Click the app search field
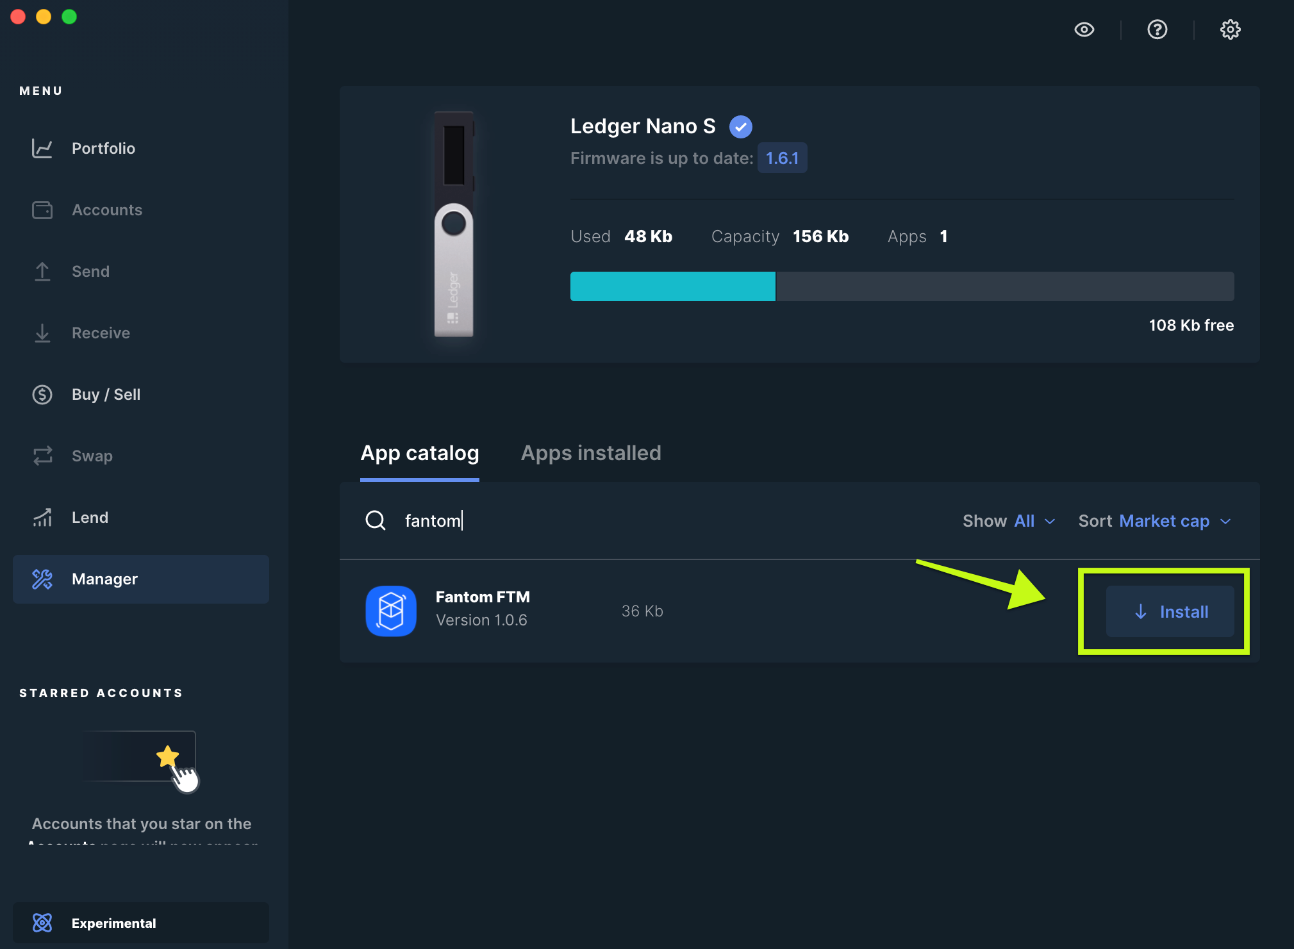The image size is (1294, 949). (x=641, y=521)
